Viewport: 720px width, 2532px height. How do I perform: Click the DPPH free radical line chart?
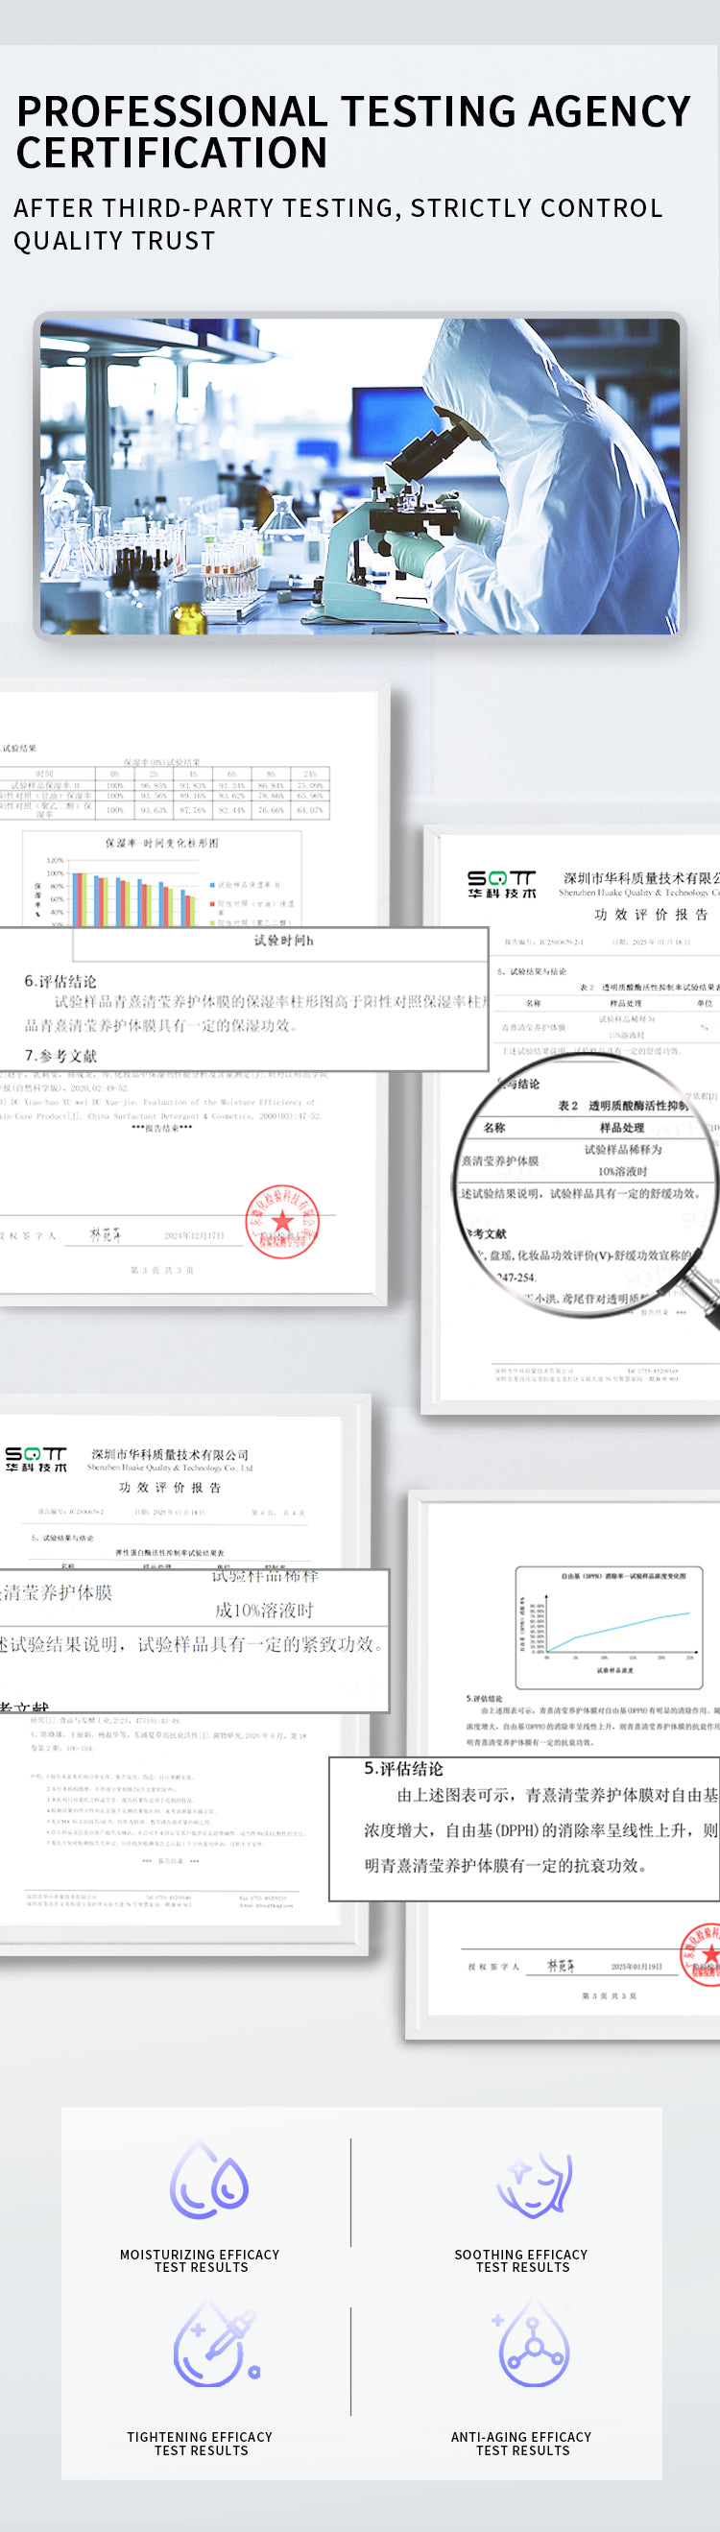point(609,1625)
